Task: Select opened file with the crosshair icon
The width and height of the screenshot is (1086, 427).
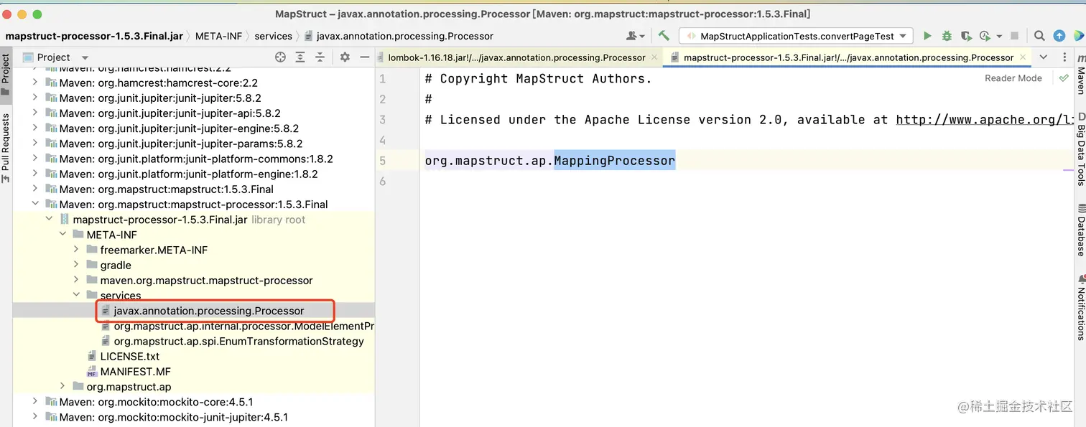Action: click(x=280, y=57)
